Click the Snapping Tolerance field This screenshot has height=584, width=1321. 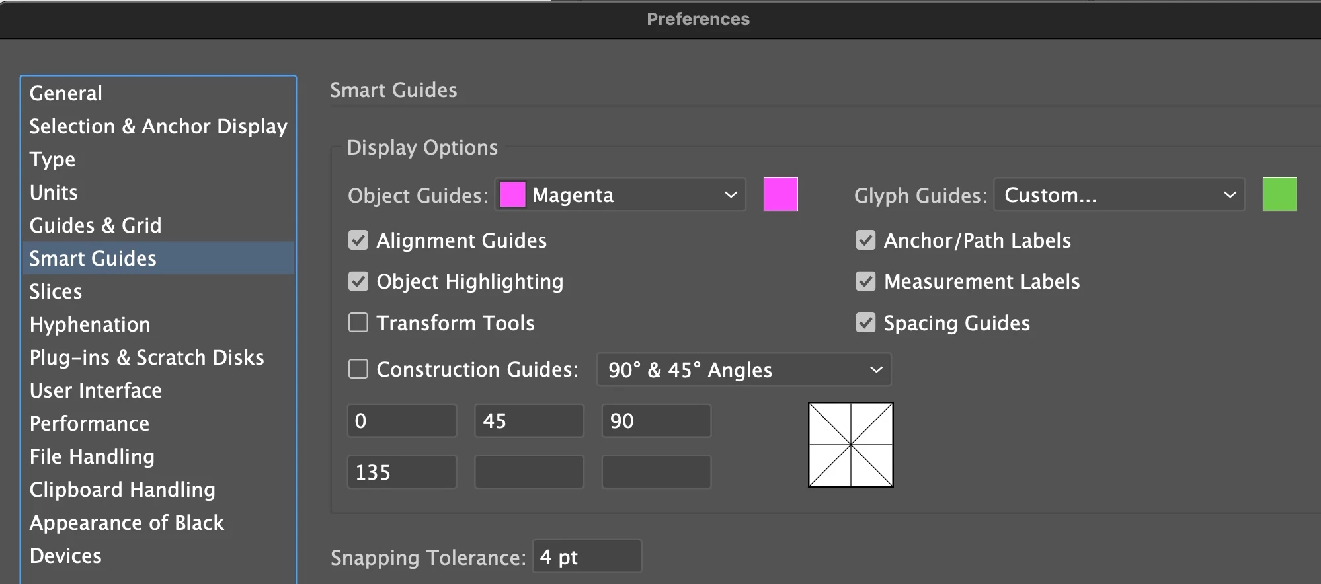click(x=586, y=557)
